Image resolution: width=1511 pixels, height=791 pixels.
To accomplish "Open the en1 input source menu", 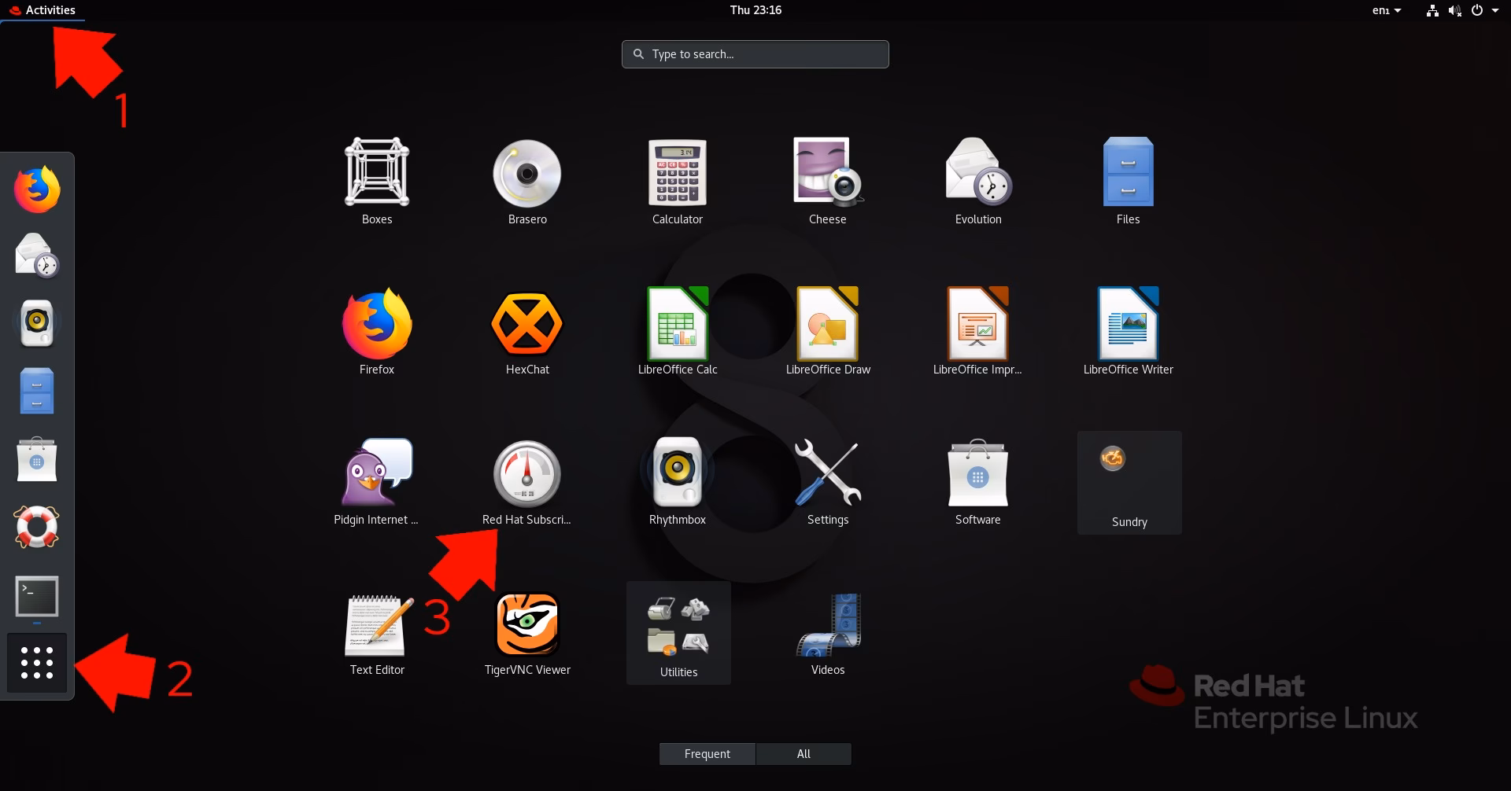I will tap(1386, 10).
